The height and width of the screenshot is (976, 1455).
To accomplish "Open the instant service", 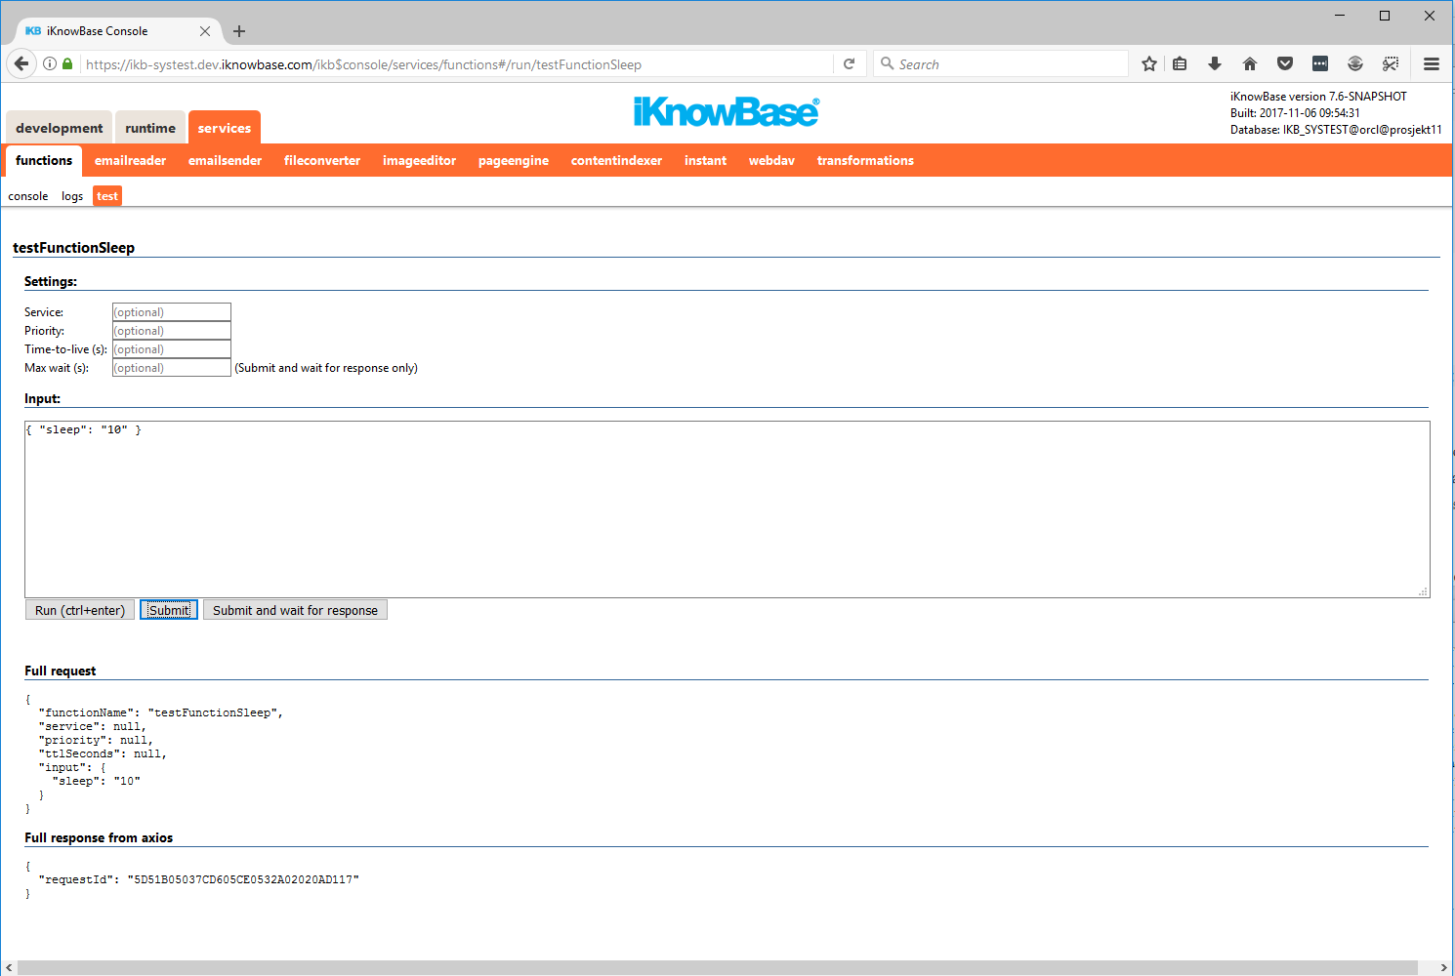I will 705,161.
